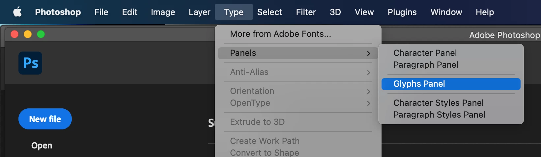
Task: Click the Open button
Action: tap(42, 146)
